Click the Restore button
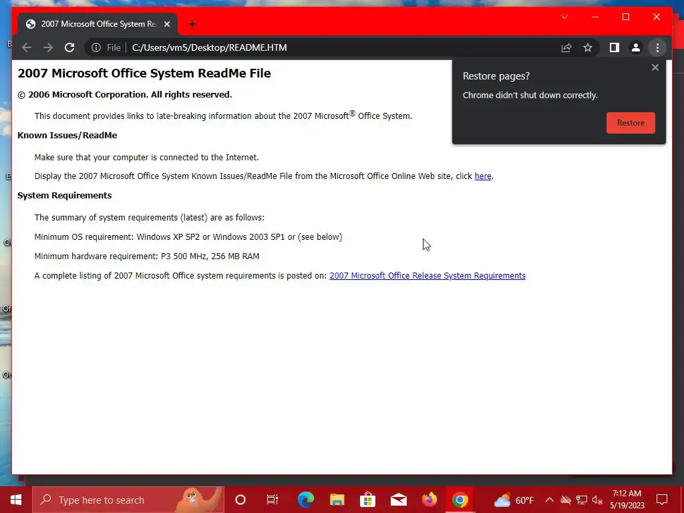The width and height of the screenshot is (684, 513). [x=631, y=123]
